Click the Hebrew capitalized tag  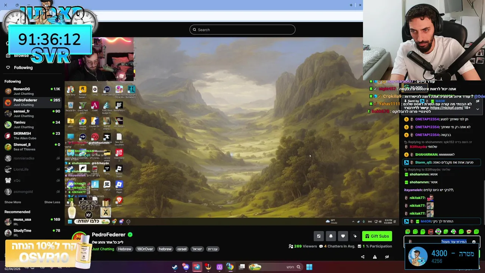[124, 249]
